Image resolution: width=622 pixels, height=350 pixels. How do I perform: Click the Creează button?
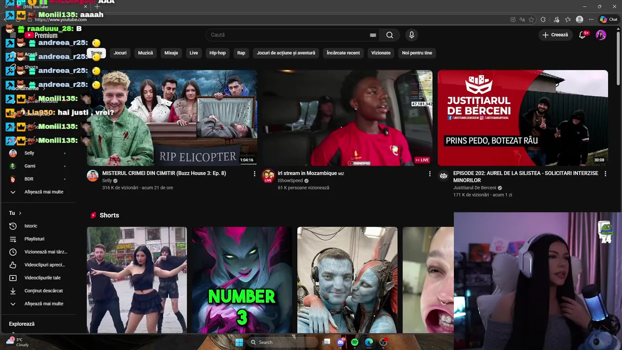pyautogui.click(x=555, y=35)
